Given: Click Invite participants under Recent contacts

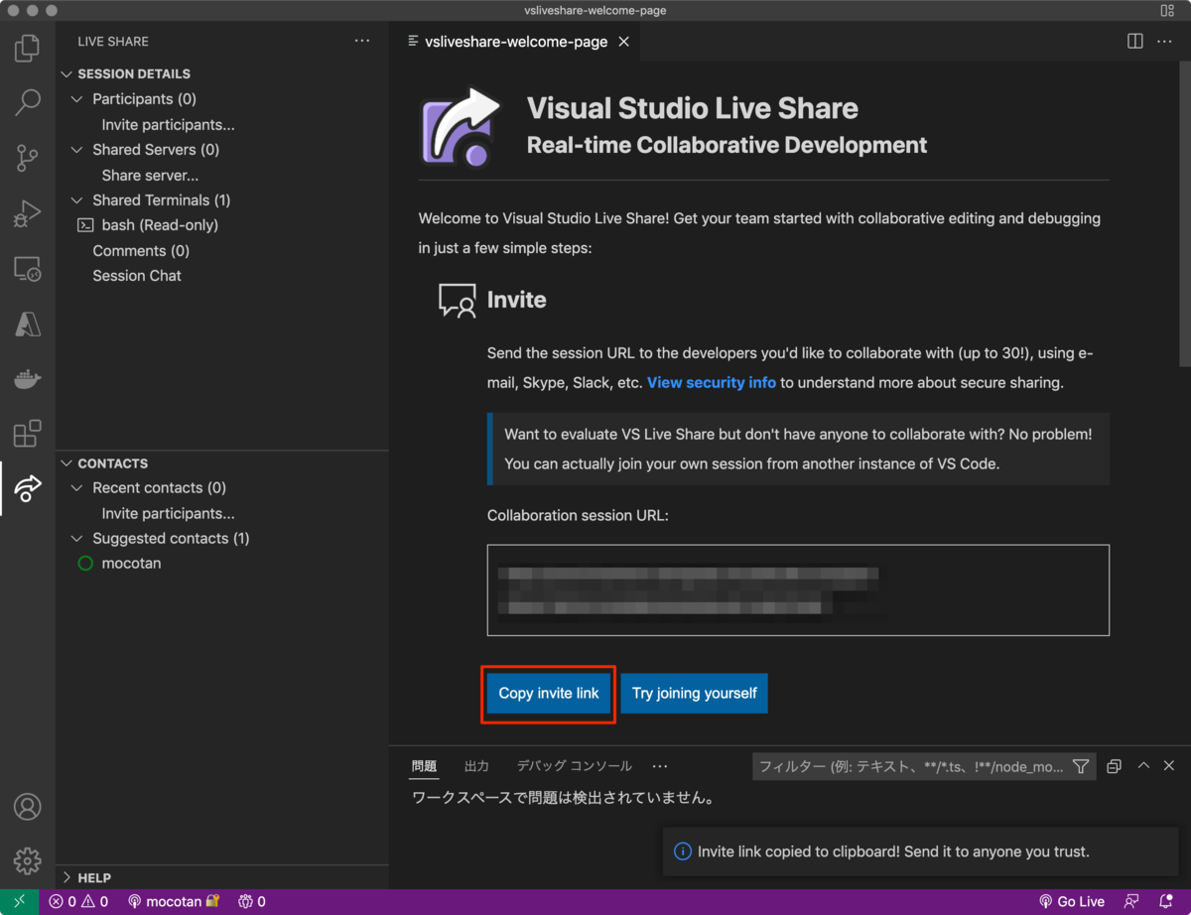Looking at the screenshot, I should (x=168, y=514).
